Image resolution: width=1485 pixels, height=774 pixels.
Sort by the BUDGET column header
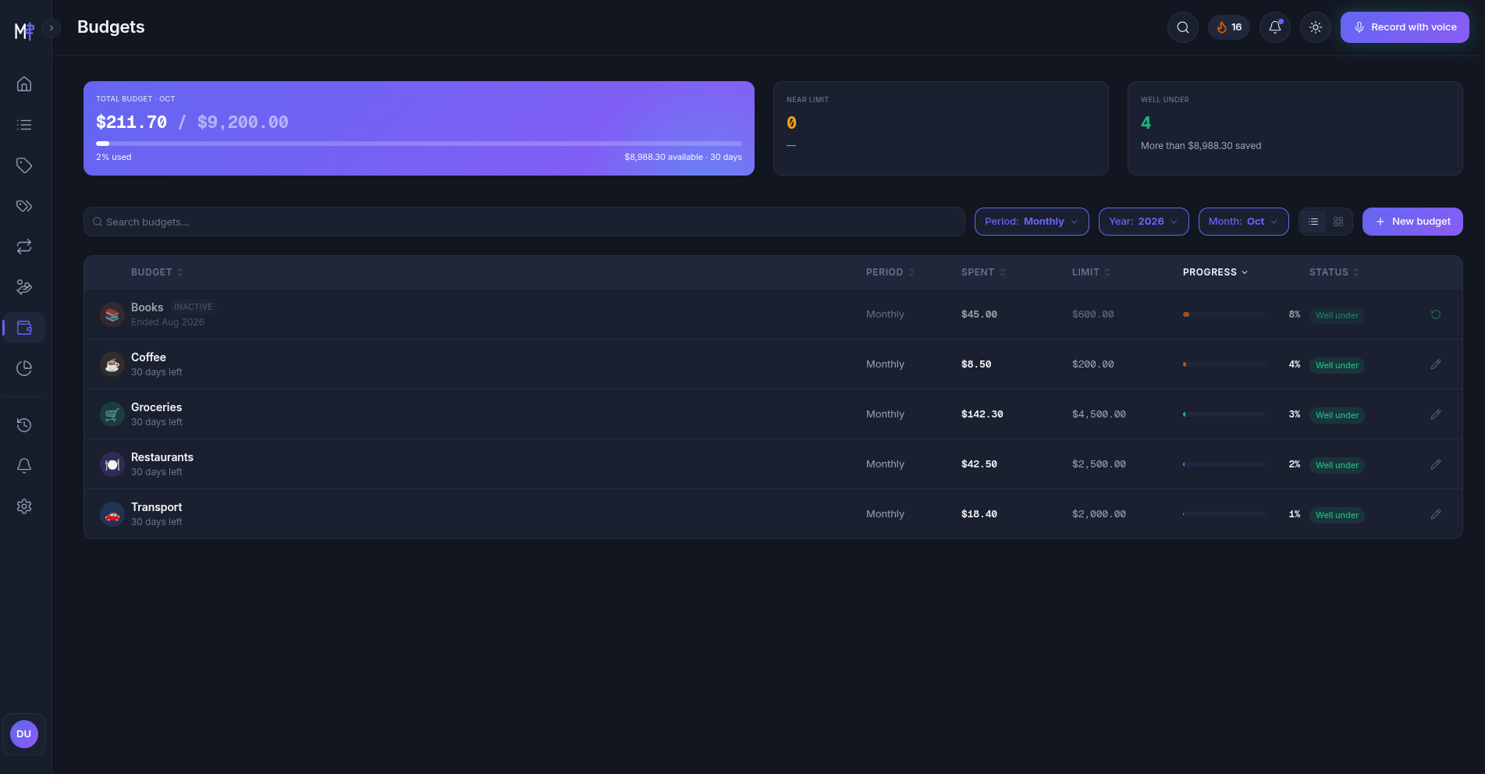[x=157, y=272]
